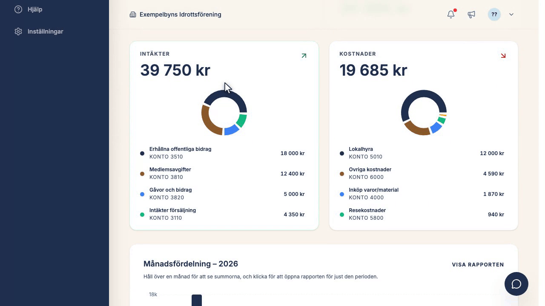Click green swatch beside Resekostnader
This screenshot has width=545, height=306.
[341, 215]
